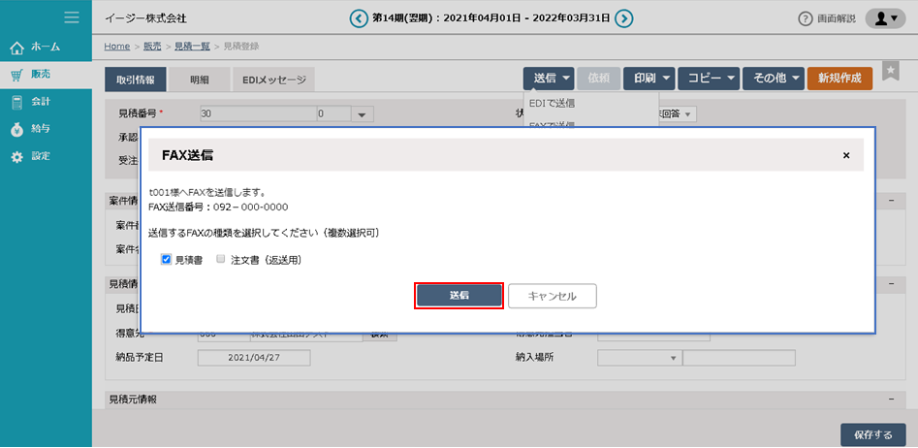Open the ホーム home sidebar icon
Screen dimensions: 918x448
16,47
